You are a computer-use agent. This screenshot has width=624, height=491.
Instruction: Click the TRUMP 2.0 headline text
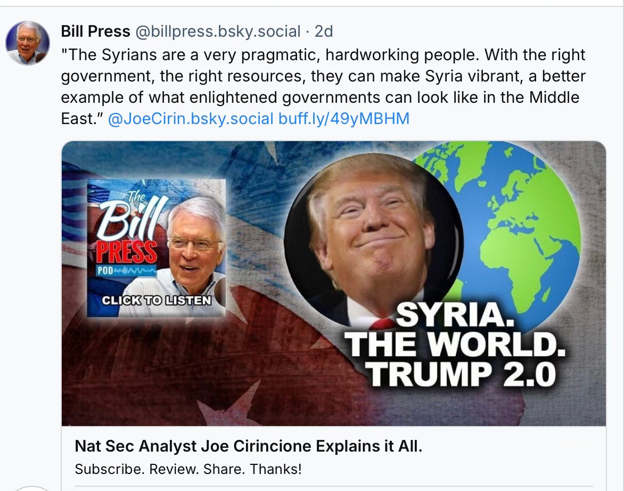461,374
